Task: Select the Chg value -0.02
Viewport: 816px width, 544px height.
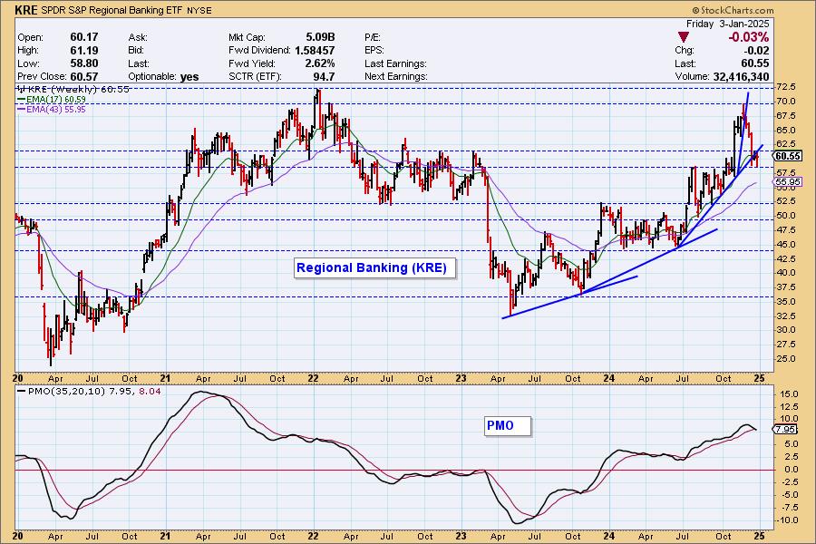Action: pyautogui.click(x=757, y=51)
